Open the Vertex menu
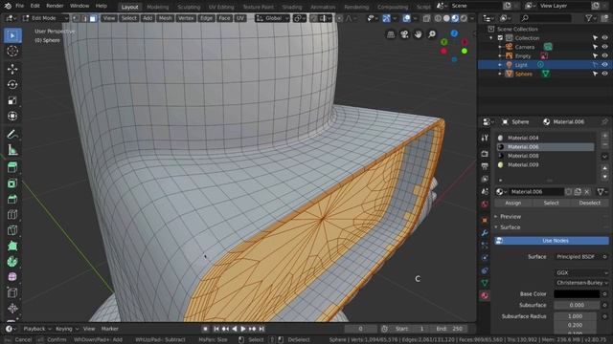 coord(186,18)
